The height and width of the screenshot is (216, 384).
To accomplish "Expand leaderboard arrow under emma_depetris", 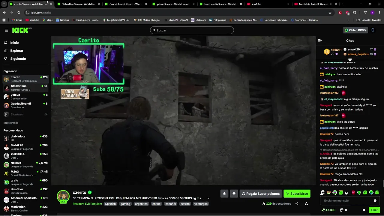I will pos(350,60).
